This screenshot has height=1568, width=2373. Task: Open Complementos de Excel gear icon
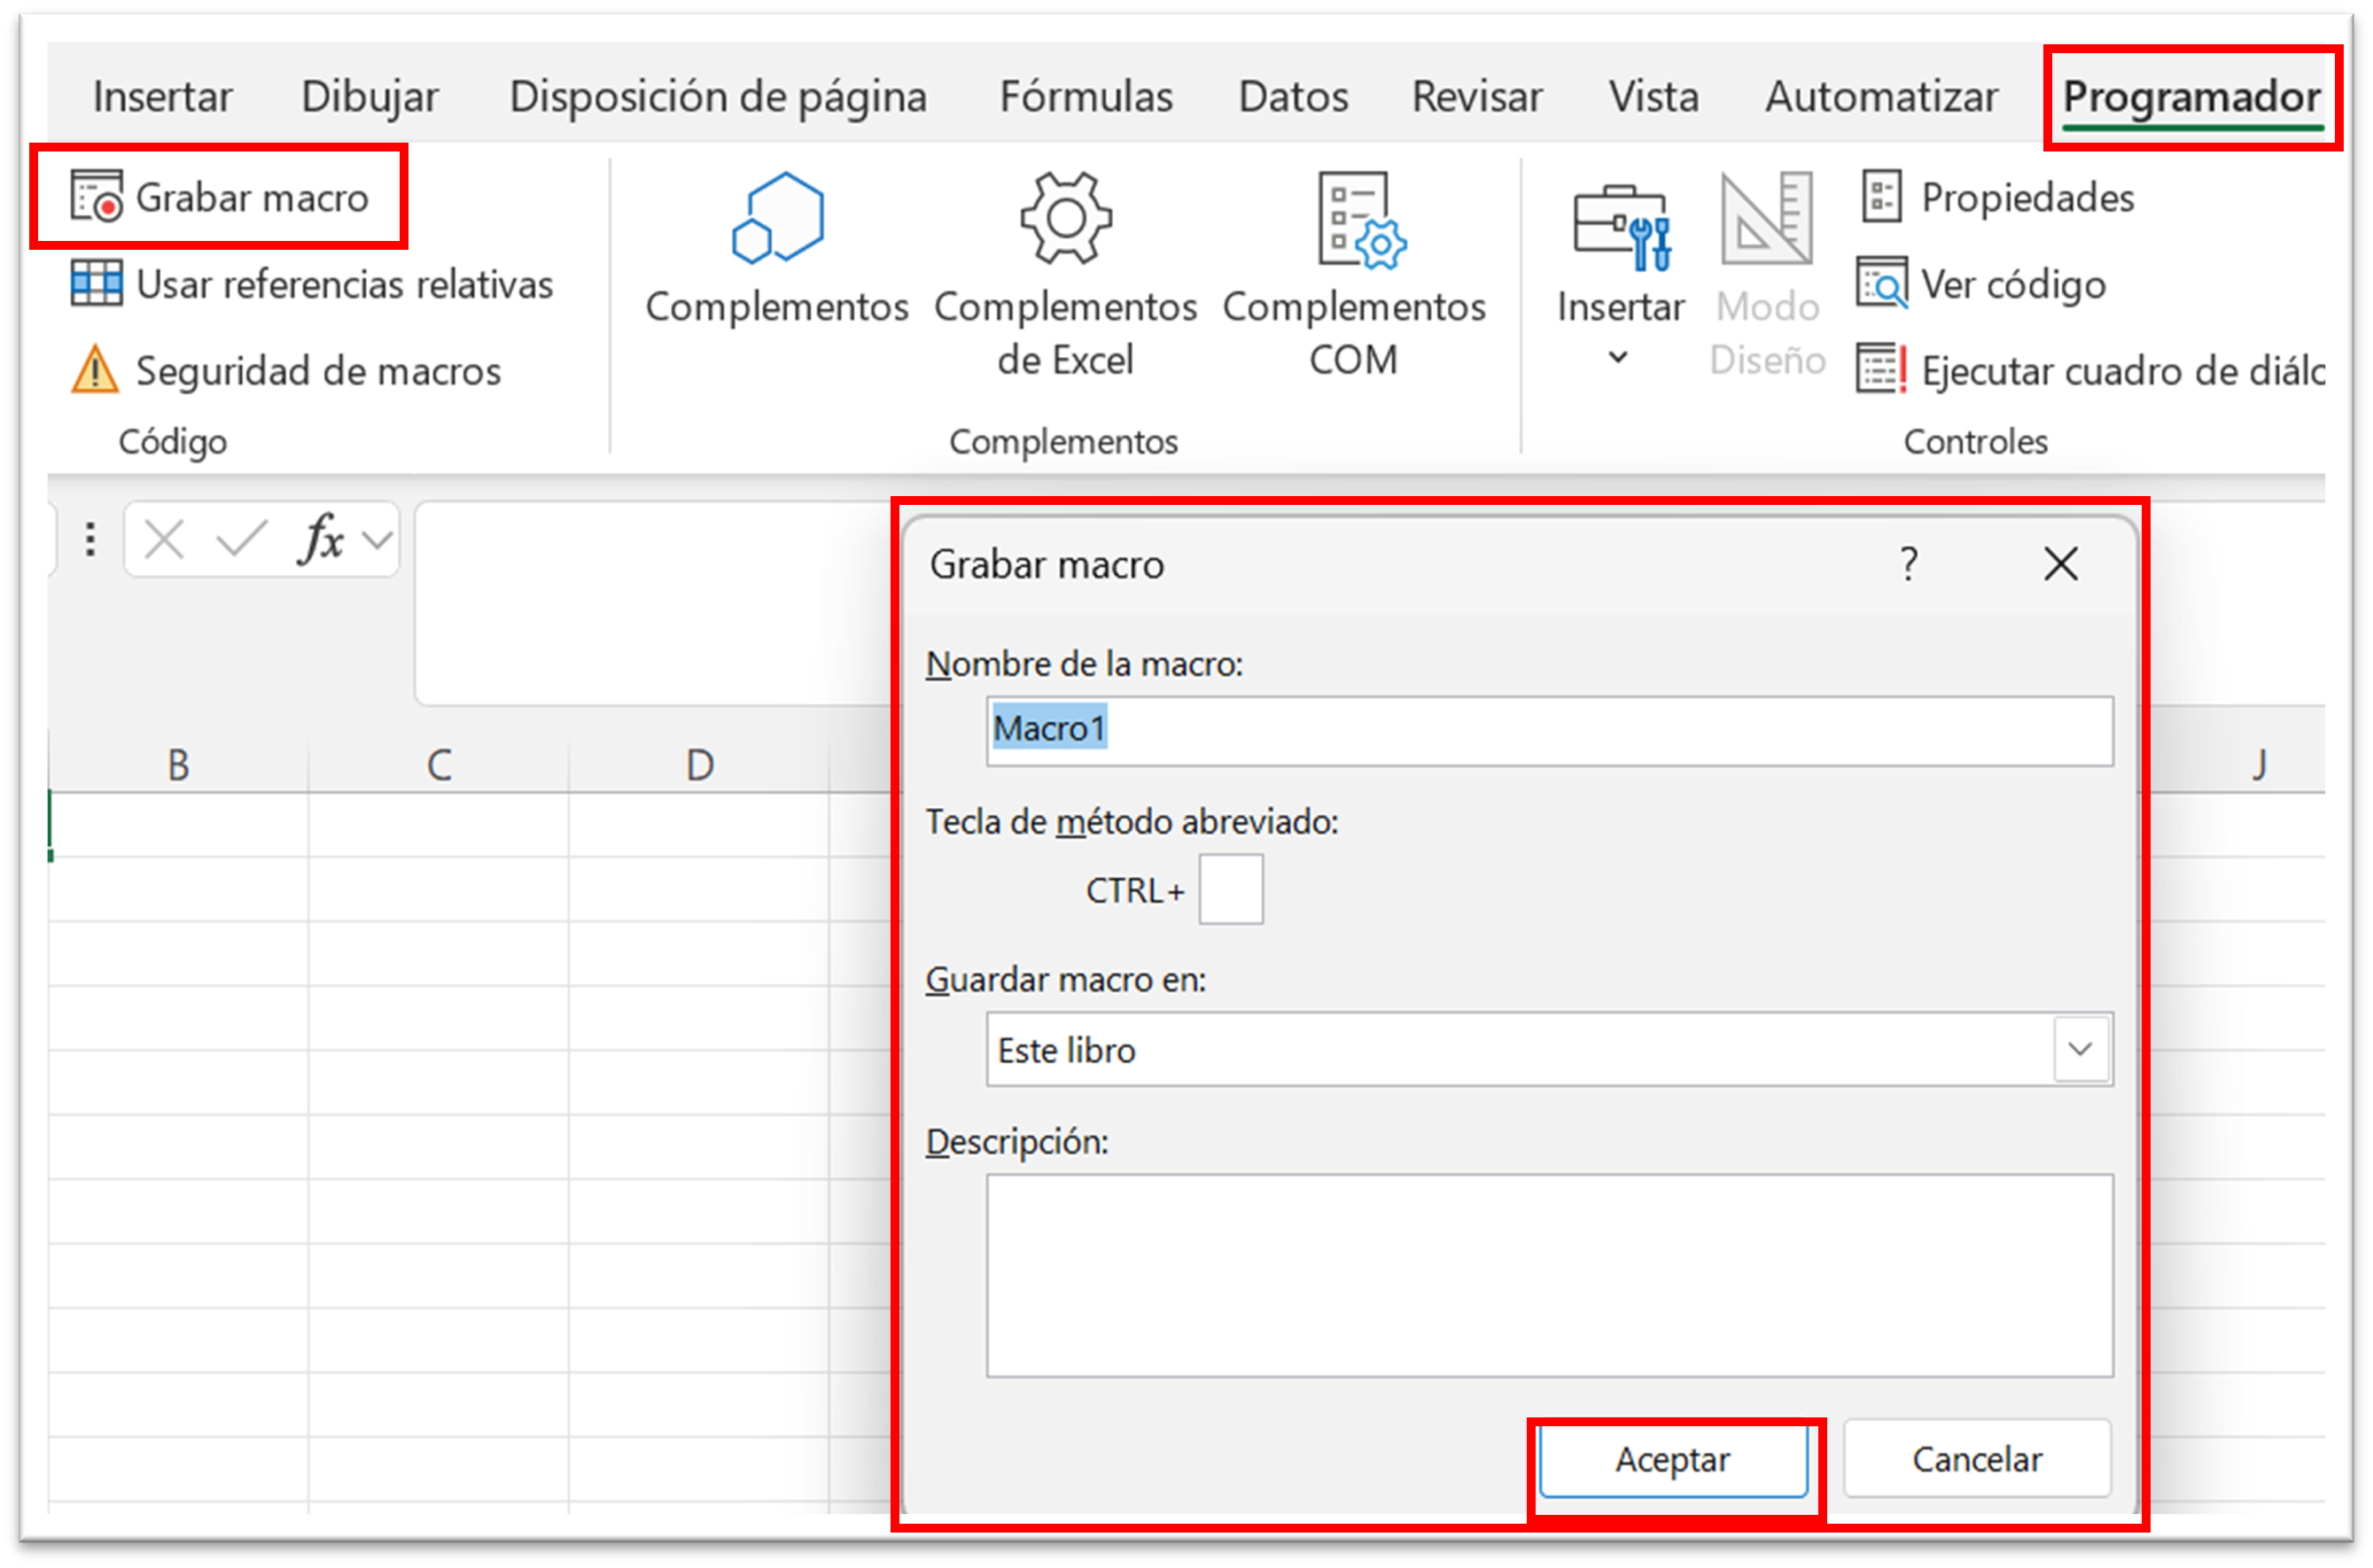point(1065,219)
